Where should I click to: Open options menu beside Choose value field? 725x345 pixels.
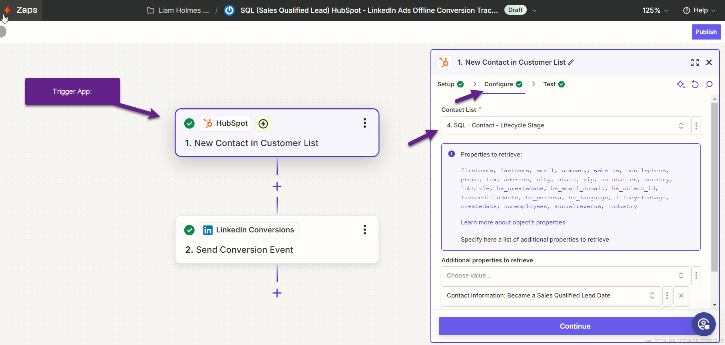tap(696, 276)
